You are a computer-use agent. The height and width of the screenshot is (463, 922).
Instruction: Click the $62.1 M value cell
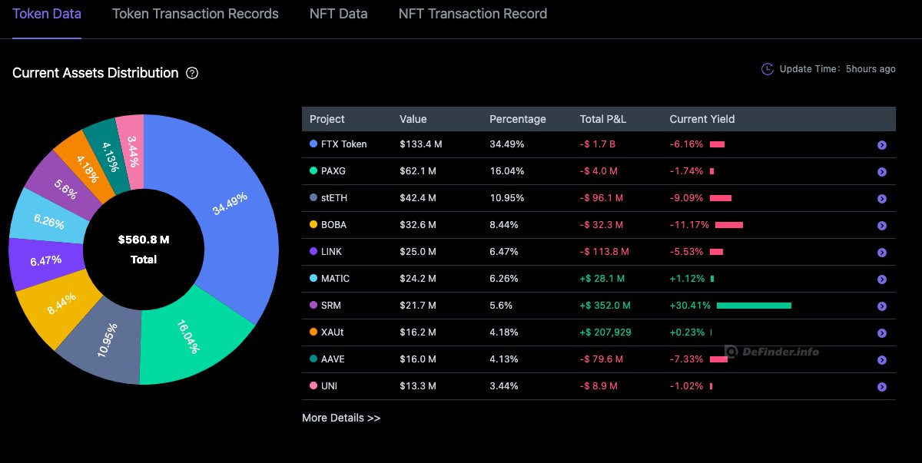coord(418,171)
